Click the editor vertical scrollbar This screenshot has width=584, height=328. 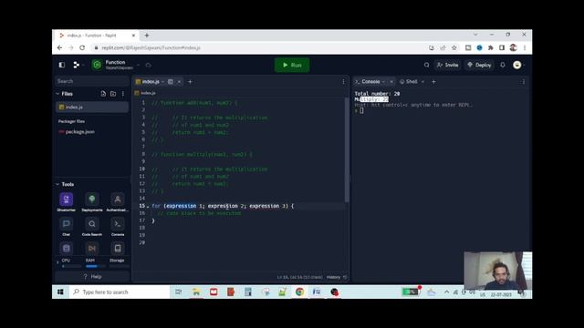347,149
